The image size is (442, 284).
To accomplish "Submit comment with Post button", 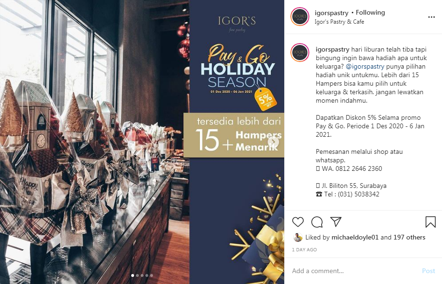I will pyautogui.click(x=428, y=271).
